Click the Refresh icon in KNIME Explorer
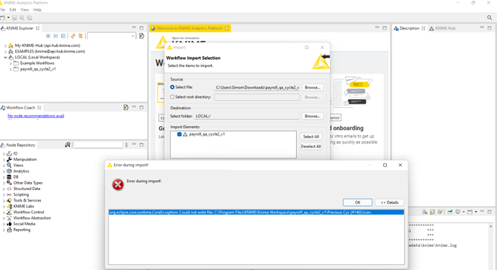The image size is (497, 270). coord(73,36)
